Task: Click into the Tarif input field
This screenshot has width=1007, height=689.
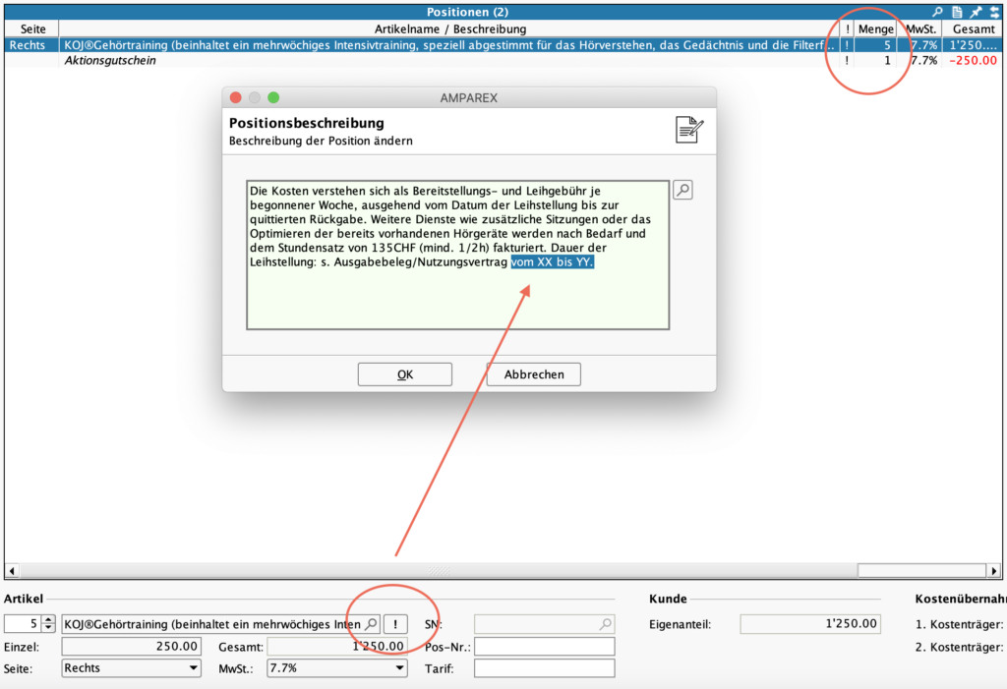Action: click(544, 668)
